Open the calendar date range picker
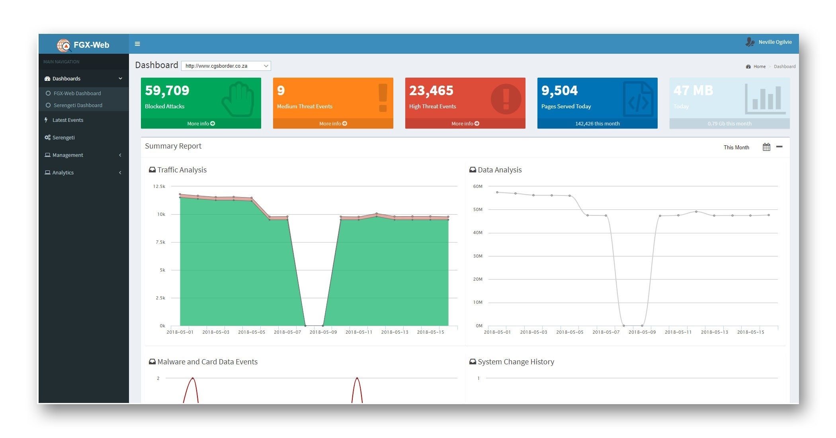 [766, 147]
